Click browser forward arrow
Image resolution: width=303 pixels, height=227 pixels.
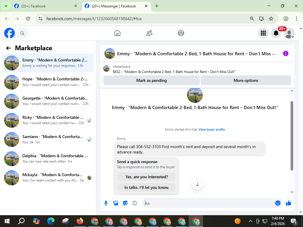tap(17, 19)
